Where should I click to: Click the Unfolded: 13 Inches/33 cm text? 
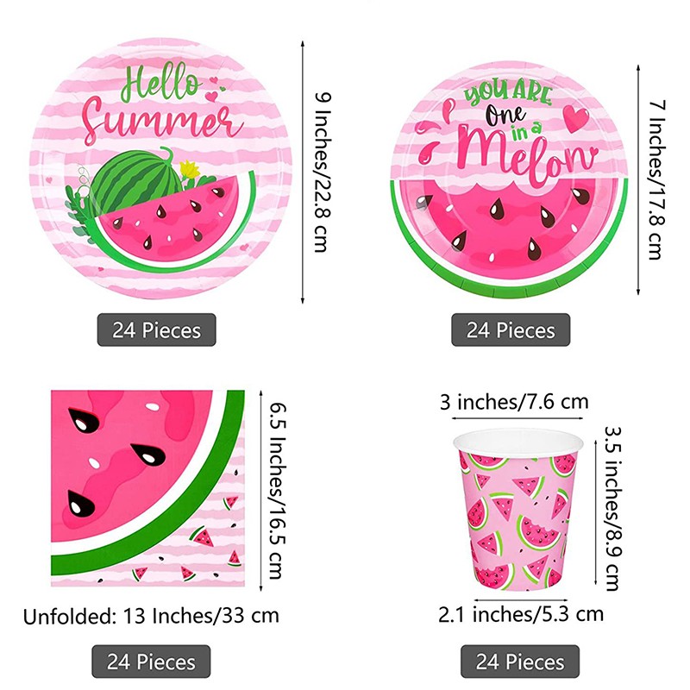click(151, 616)
